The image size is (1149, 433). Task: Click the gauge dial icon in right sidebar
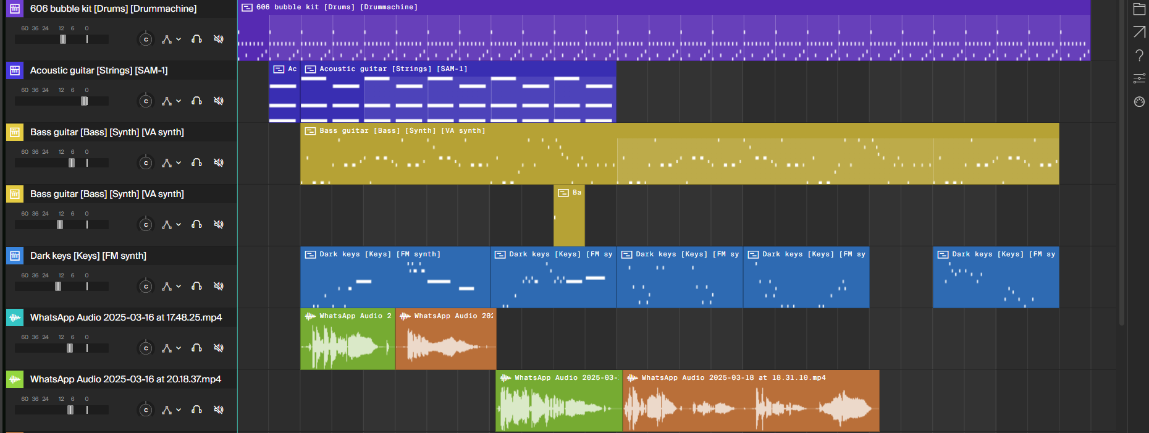pos(1139,101)
